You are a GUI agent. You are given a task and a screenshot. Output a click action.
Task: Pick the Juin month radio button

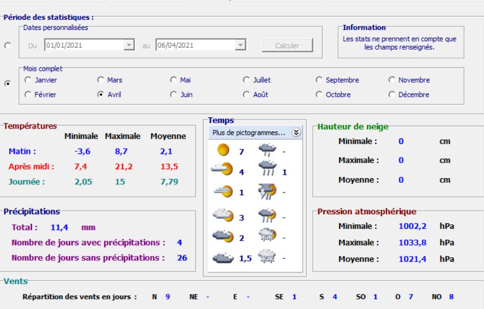click(x=174, y=95)
